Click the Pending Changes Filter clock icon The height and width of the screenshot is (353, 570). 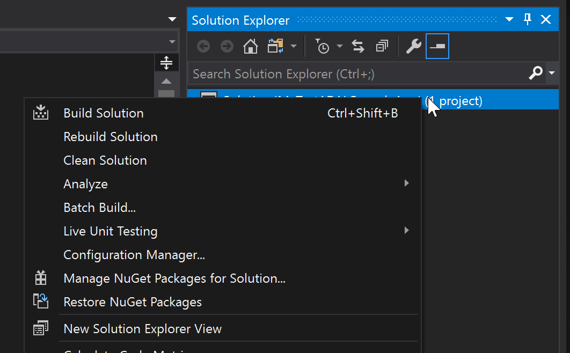pyautogui.click(x=321, y=46)
